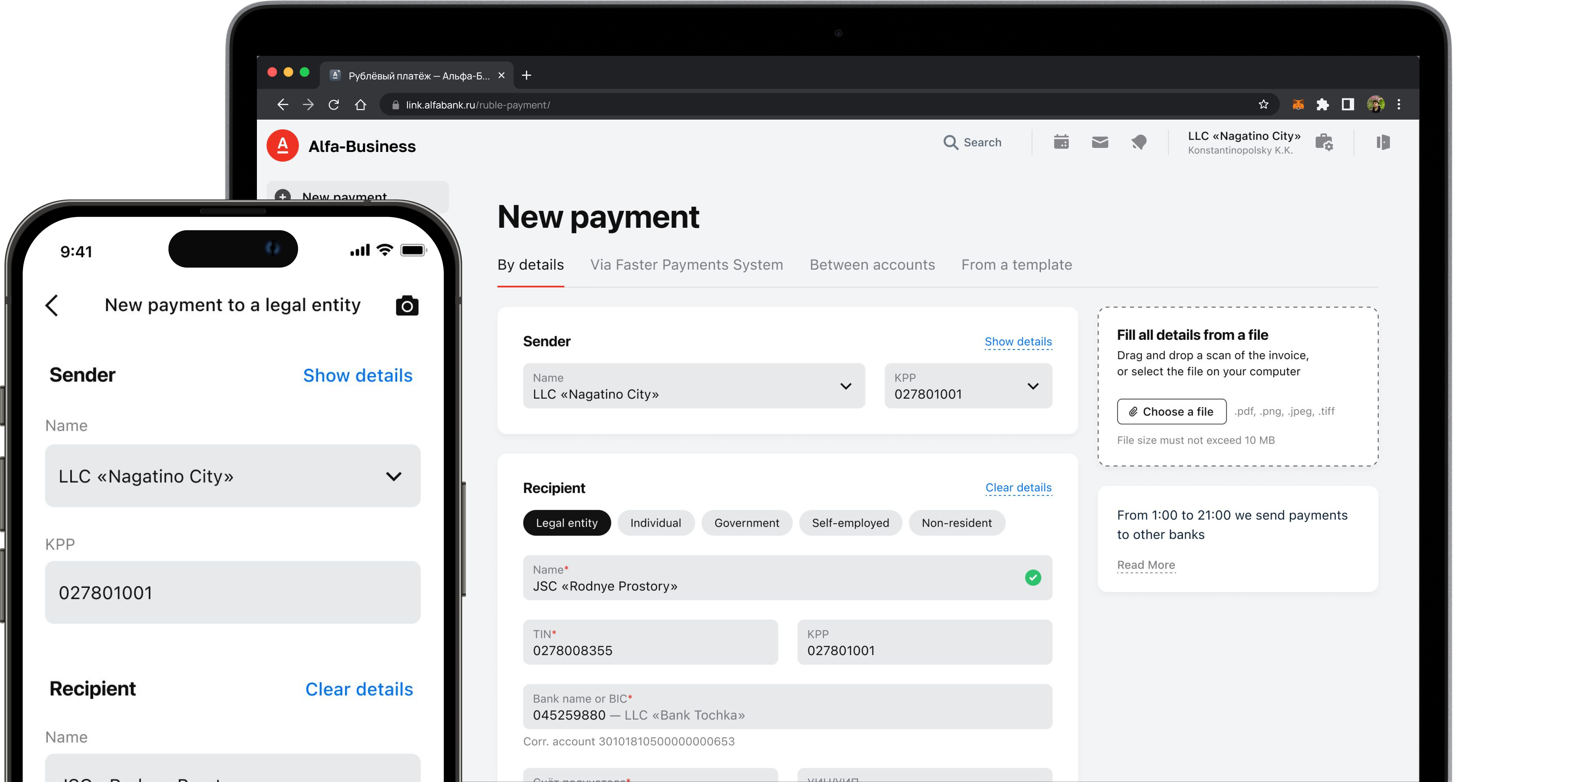Select the Self-employed recipient type
This screenshot has height=782, width=1588.
point(850,523)
